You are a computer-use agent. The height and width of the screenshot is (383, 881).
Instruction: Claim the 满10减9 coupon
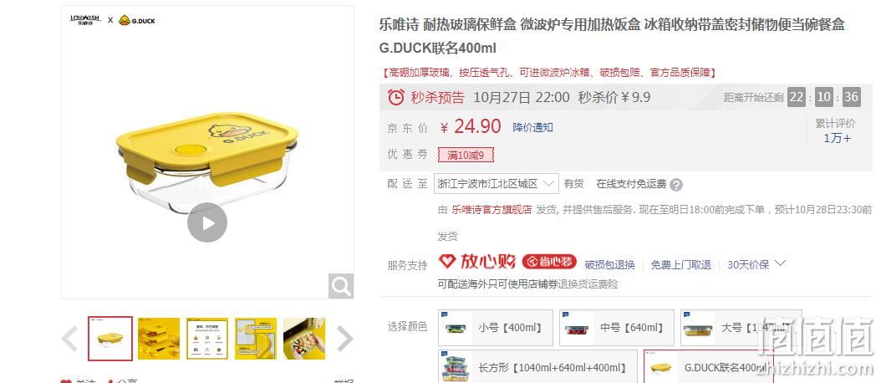tap(466, 155)
